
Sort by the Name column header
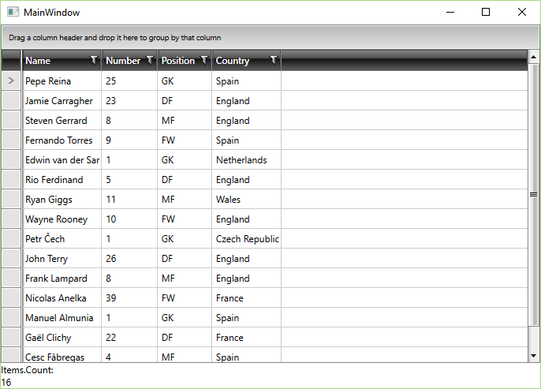(x=47, y=61)
